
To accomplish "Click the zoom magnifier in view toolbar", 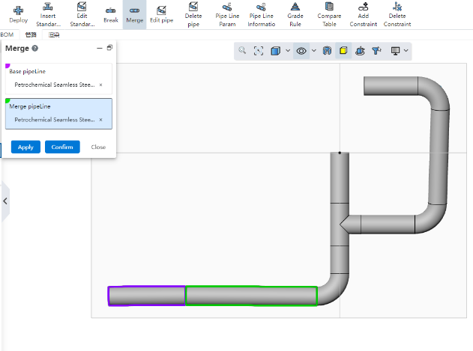I will point(242,51).
